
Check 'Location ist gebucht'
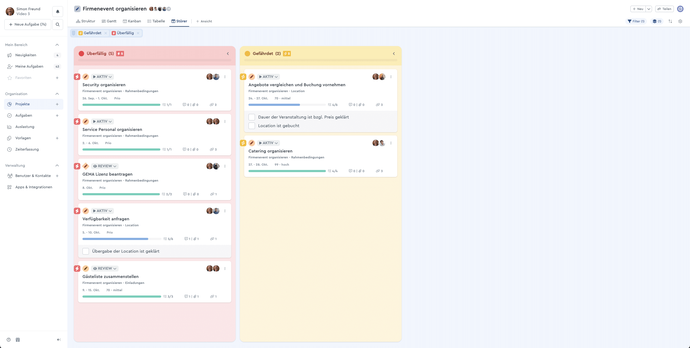[252, 126]
